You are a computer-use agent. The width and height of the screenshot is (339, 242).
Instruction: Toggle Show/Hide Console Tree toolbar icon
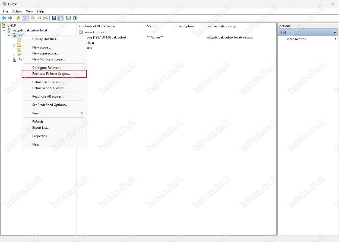click(x=25, y=18)
